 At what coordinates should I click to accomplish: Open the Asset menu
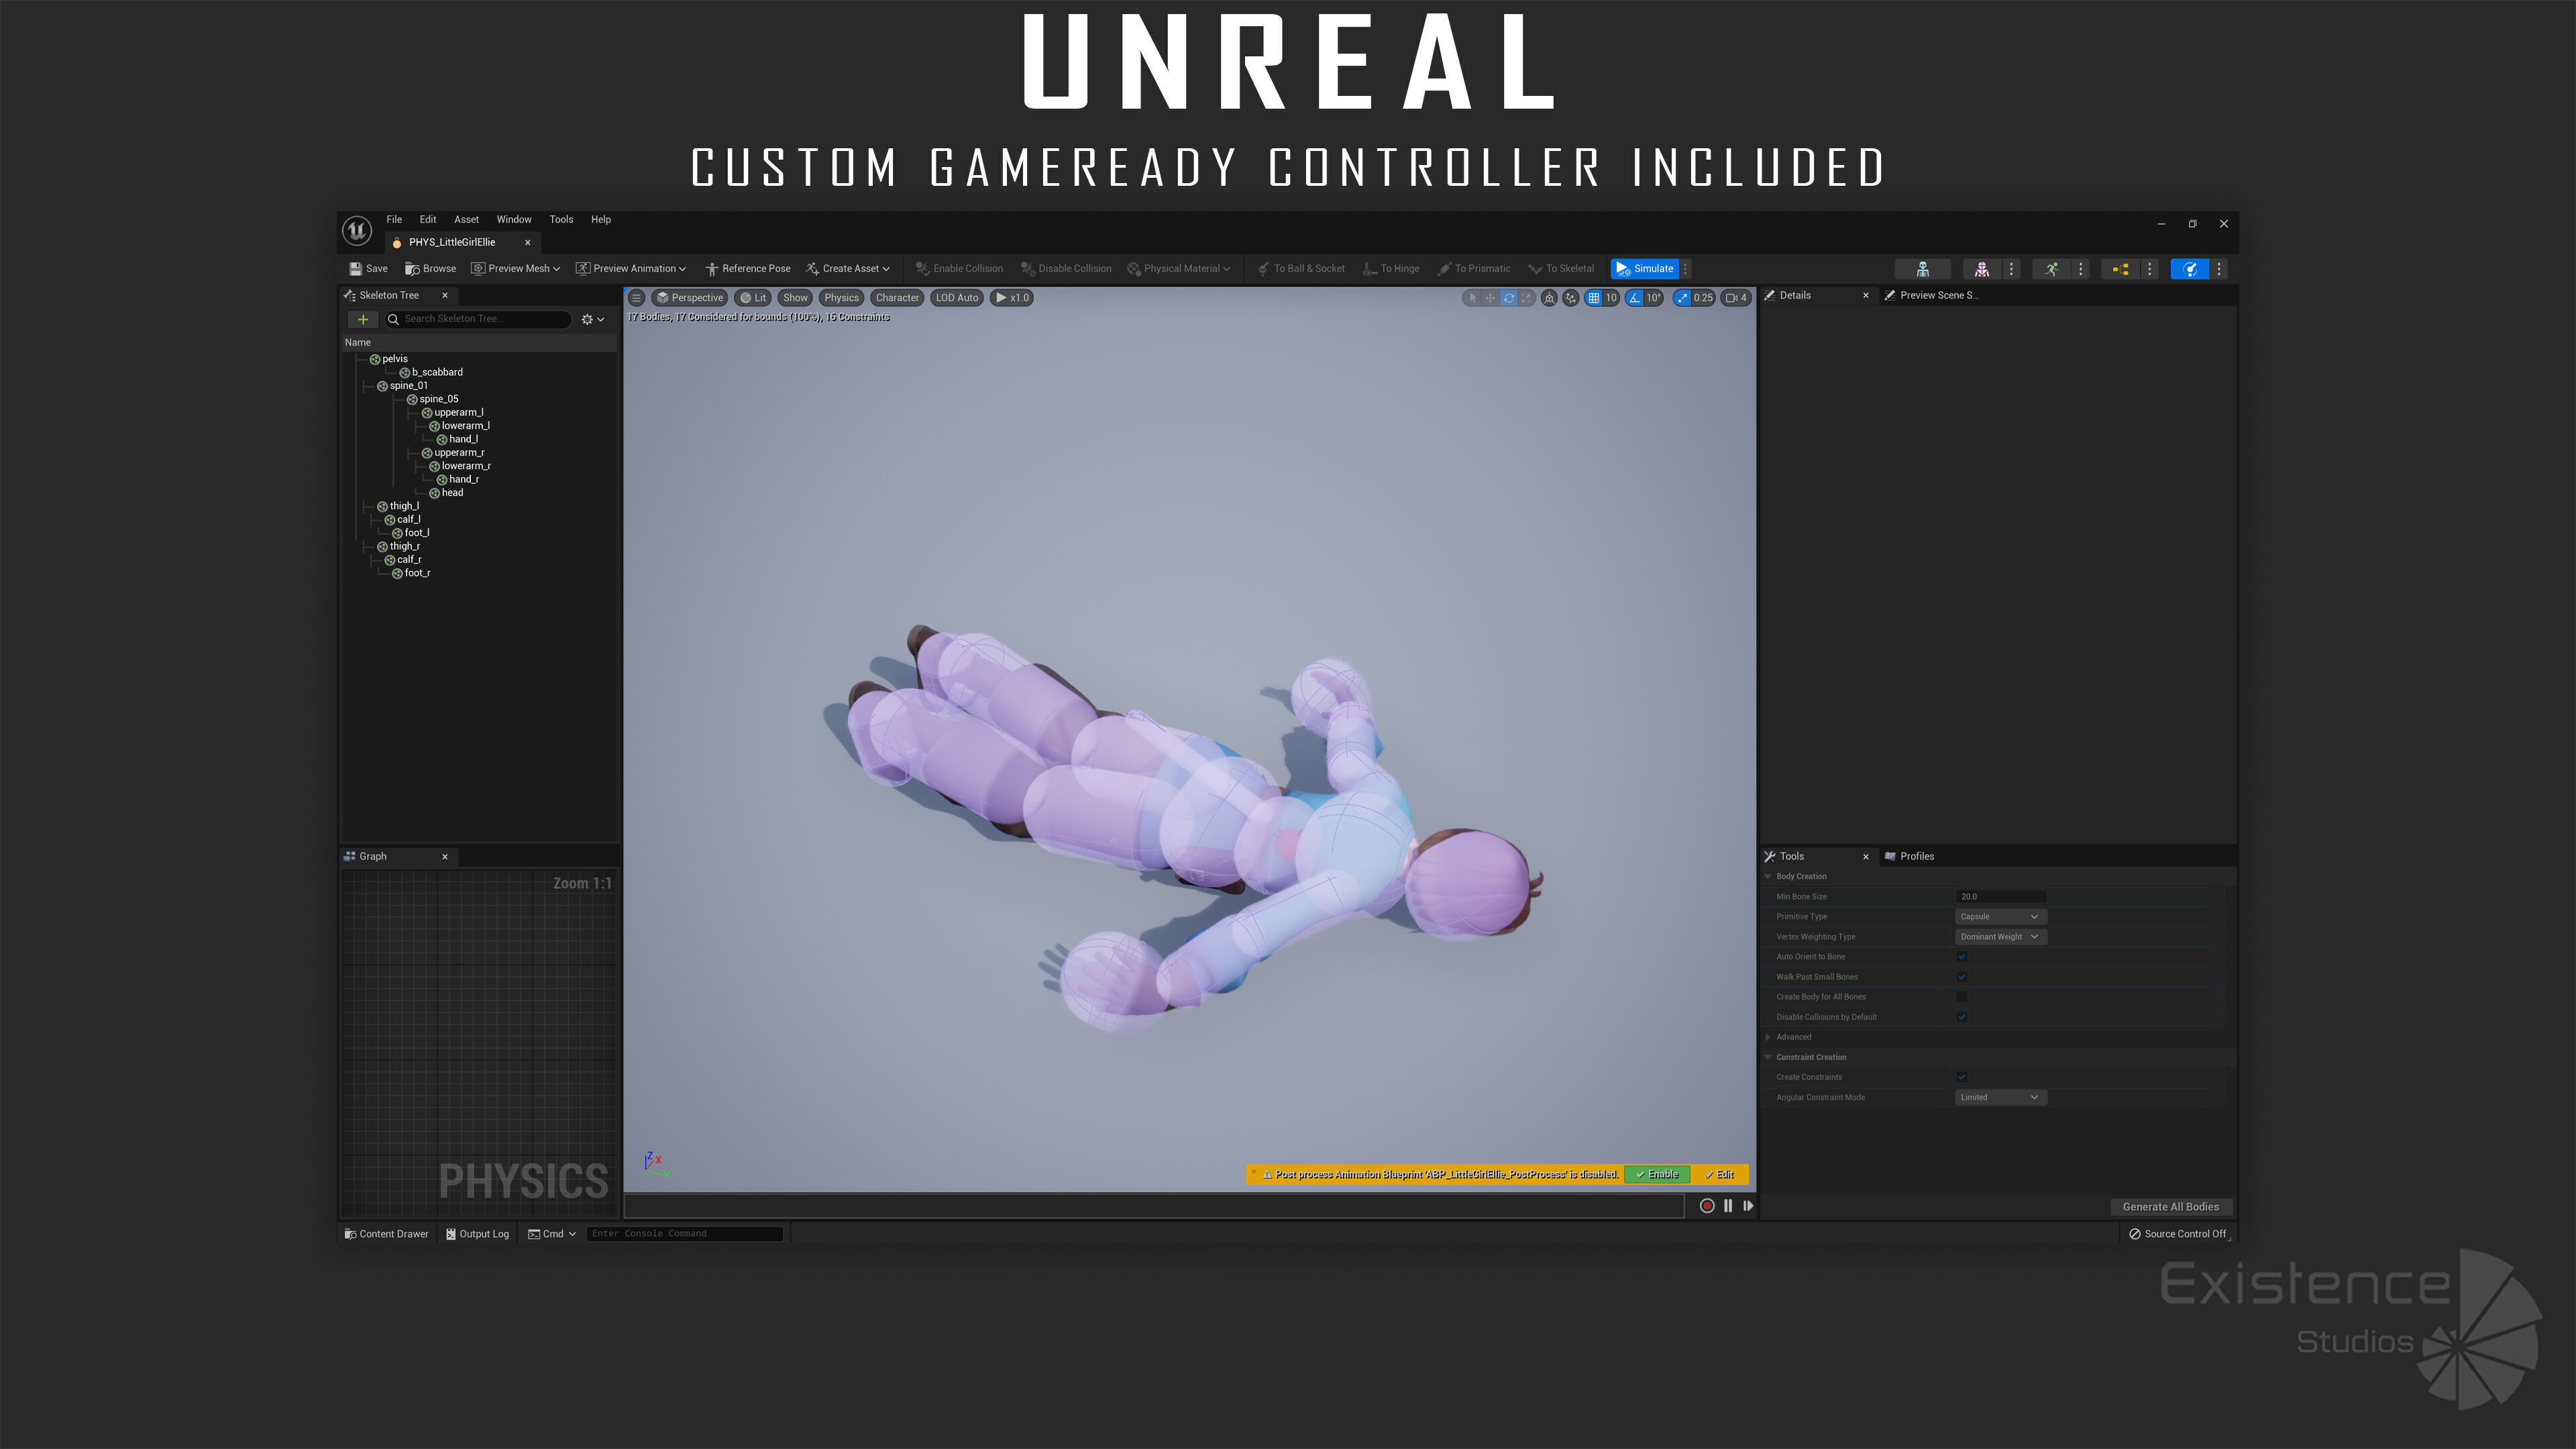(466, 219)
